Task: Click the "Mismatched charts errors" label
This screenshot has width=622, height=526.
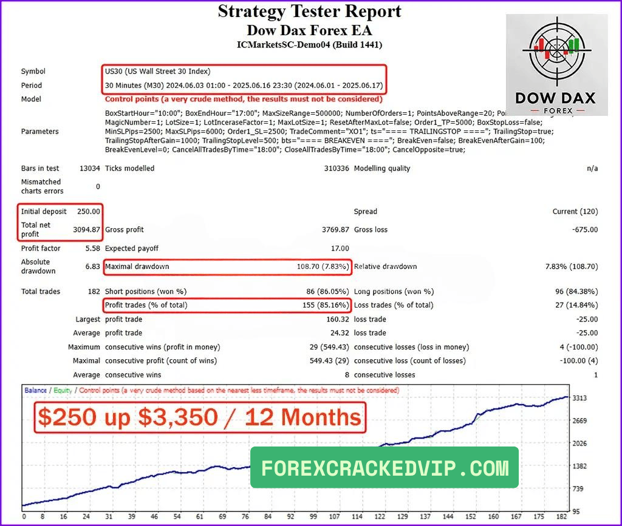Action: click(42, 186)
